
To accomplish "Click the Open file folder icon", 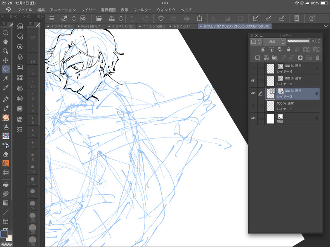I will pyautogui.click(x=99, y=18).
